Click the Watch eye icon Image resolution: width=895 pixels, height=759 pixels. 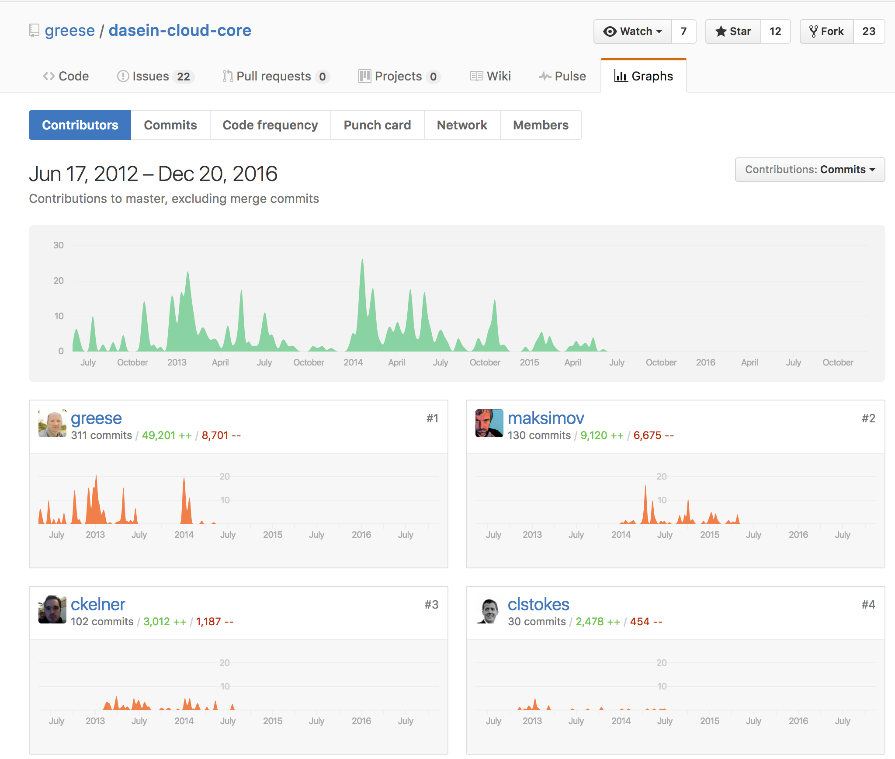click(610, 31)
